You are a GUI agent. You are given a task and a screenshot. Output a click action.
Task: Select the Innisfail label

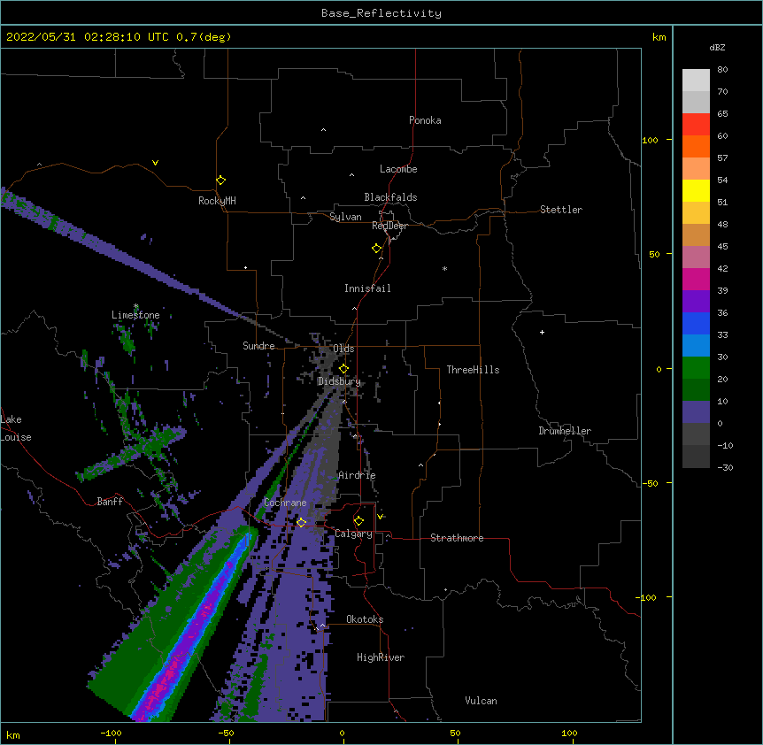click(x=367, y=288)
